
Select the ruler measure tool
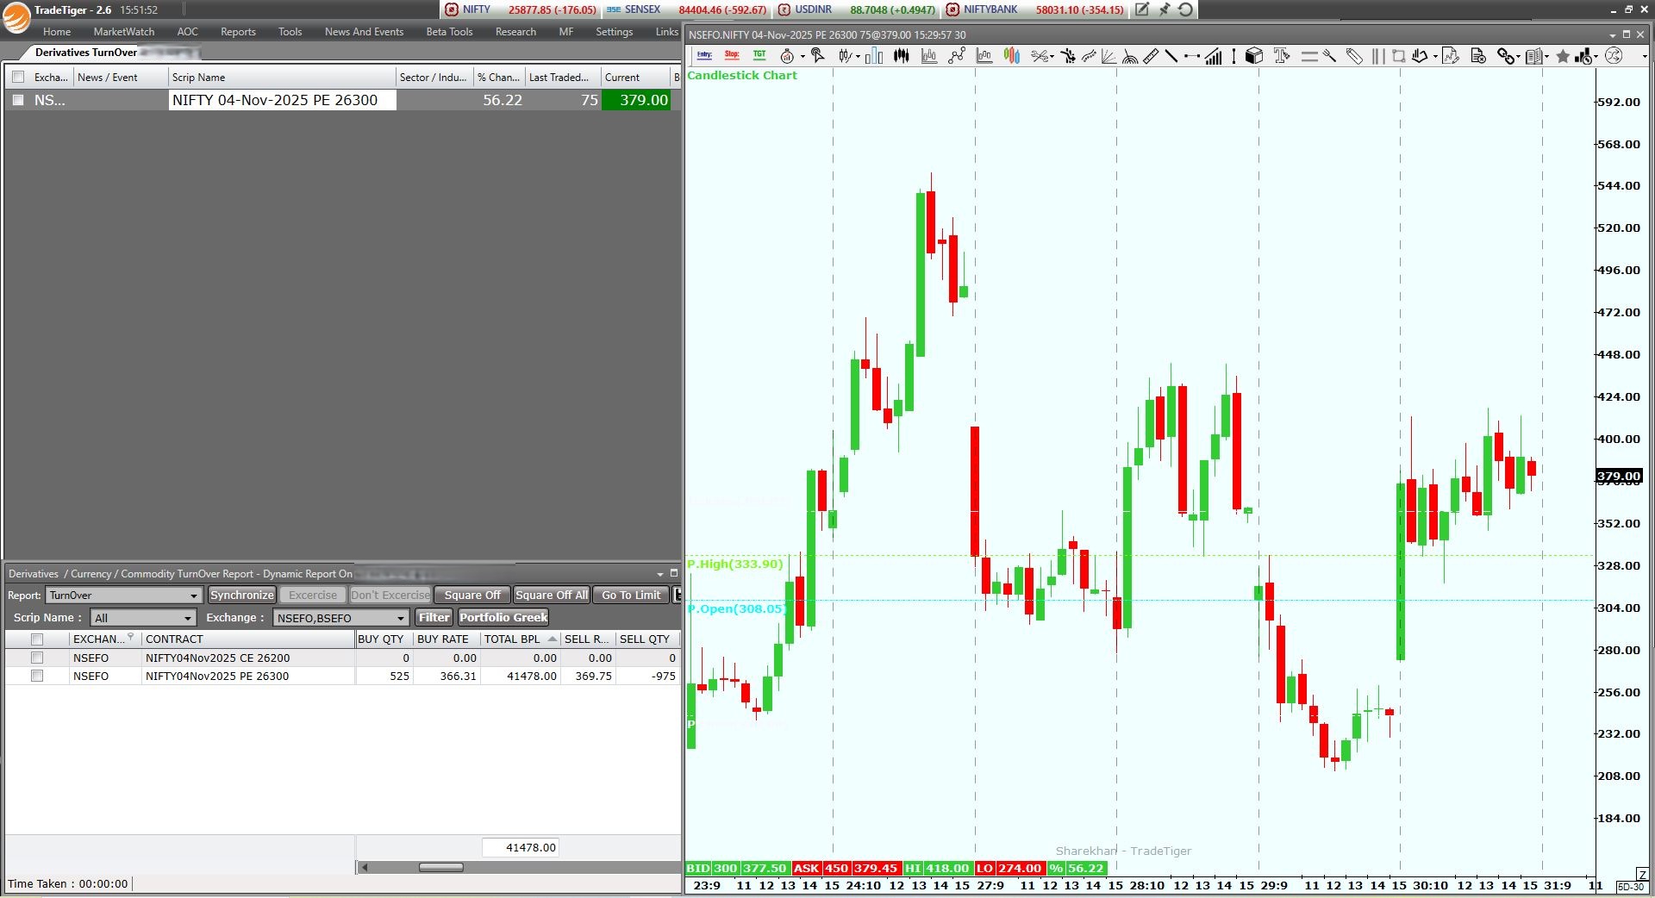coord(1151,56)
